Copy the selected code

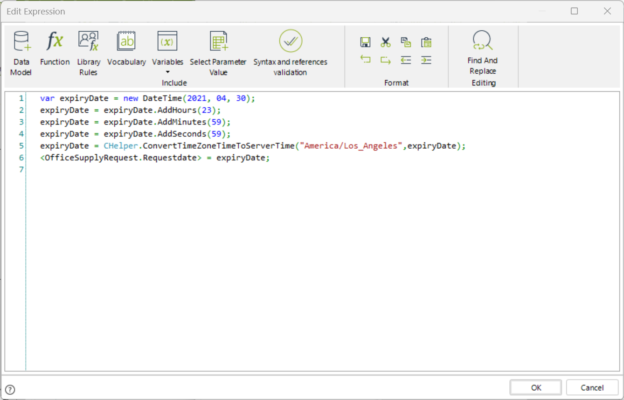coord(406,42)
